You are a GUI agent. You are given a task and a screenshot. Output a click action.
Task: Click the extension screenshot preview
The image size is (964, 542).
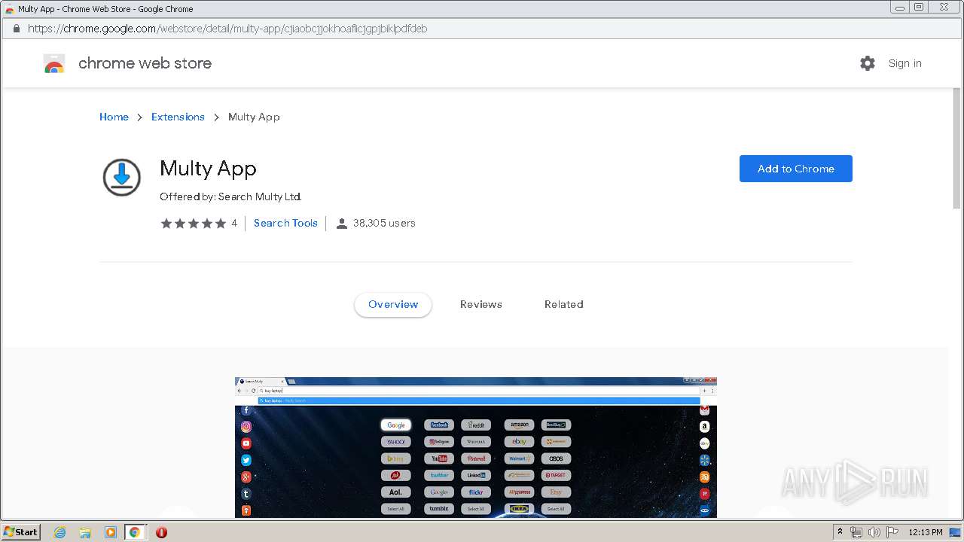[476, 447]
